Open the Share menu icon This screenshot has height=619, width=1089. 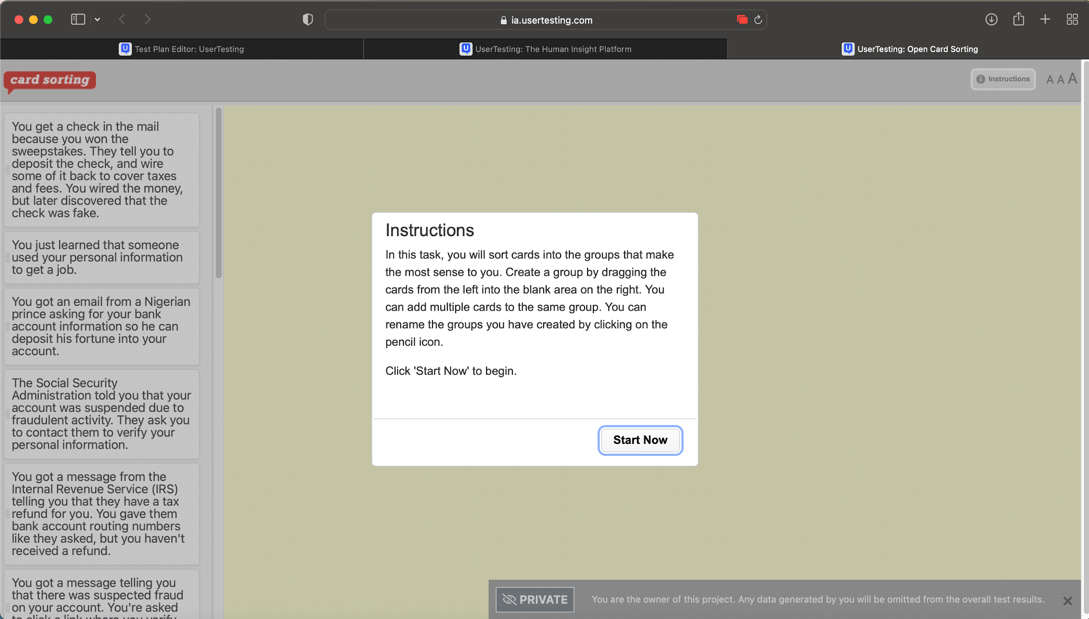[1018, 20]
